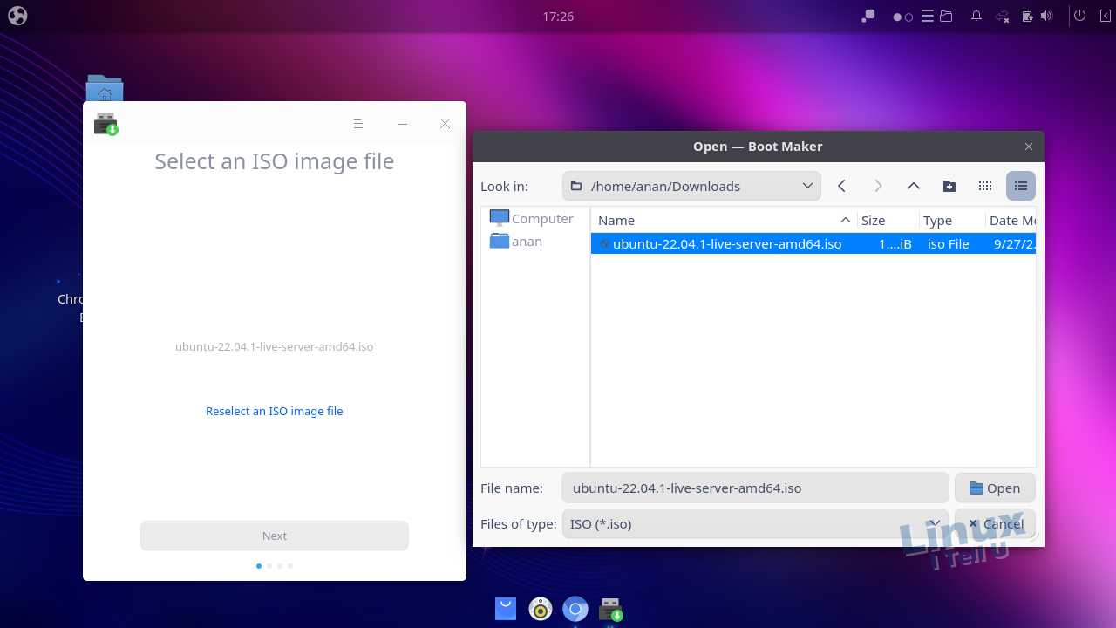Sort by Name column header
Viewport: 1116px width, 628px height.
pyautogui.click(x=725, y=220)
